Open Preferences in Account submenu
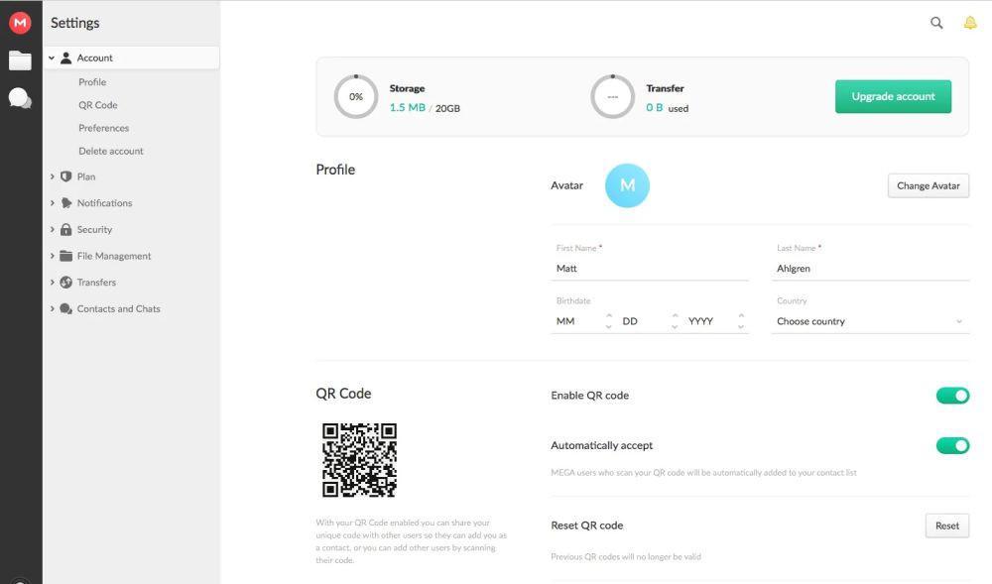Image resolution: width=992 pixels, height=584 pixels. (104, 128)
